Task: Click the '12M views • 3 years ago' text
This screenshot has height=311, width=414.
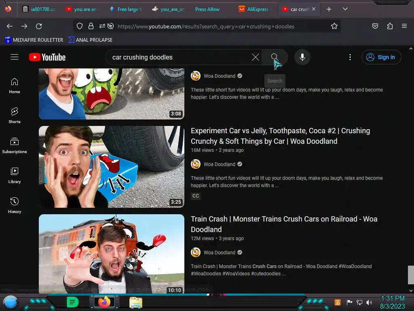Action: 217,239
